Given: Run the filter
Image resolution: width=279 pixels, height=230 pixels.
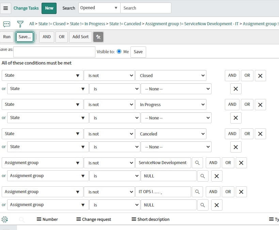Looking at the screenshot, I should 7,37.
